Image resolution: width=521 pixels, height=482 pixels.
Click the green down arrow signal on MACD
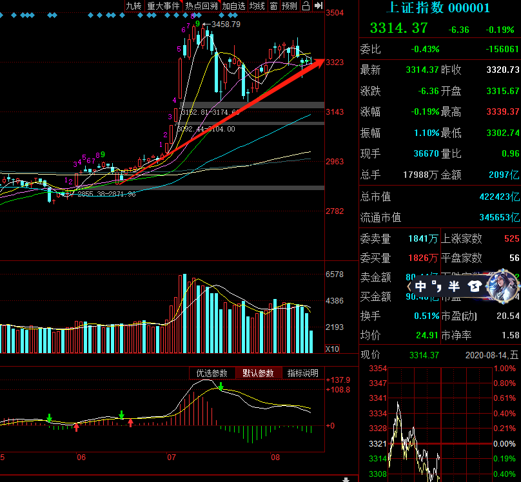tap(221, 387)
